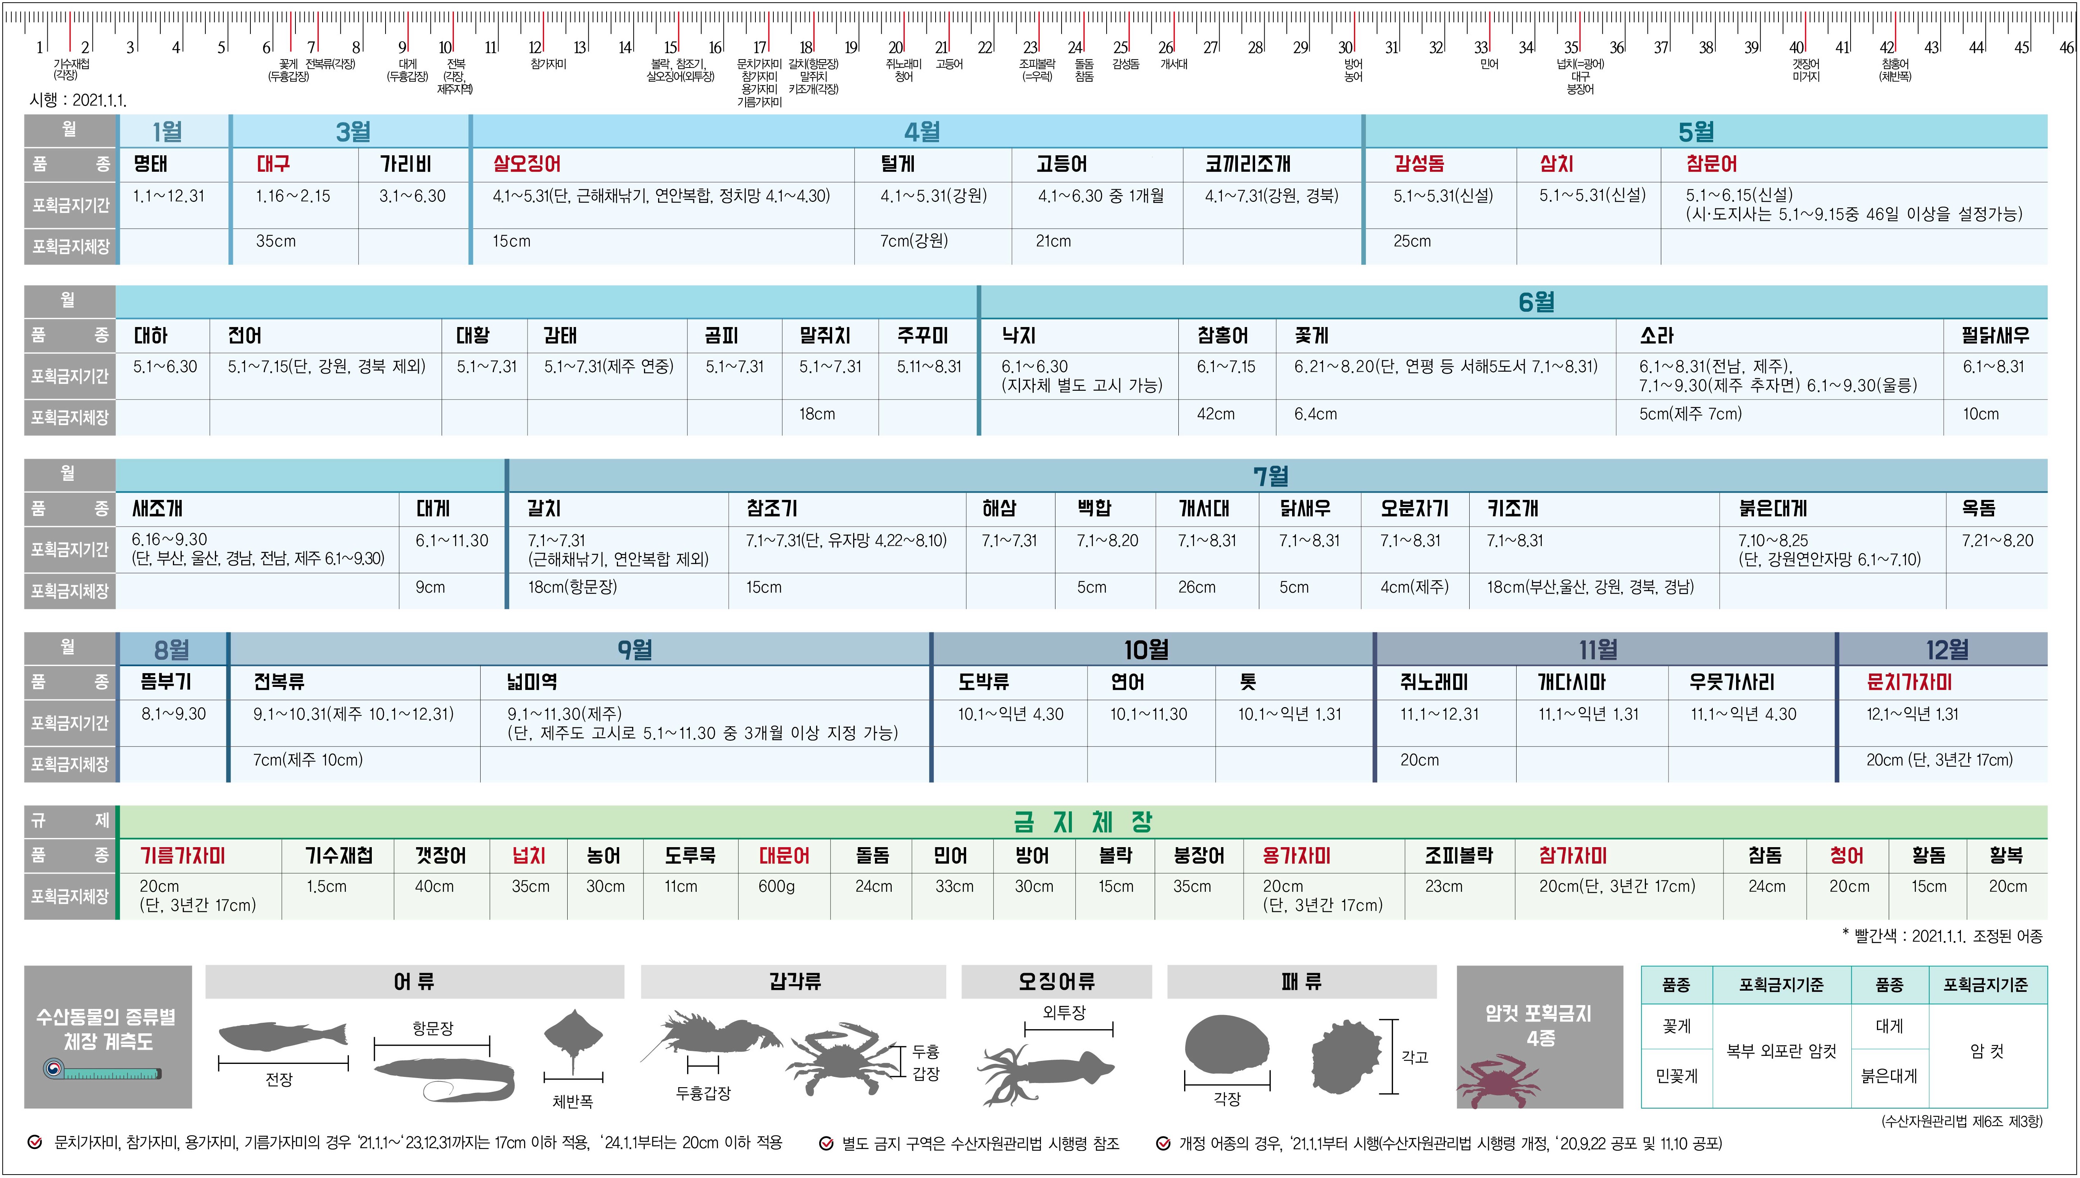
Task: Click the 6.4cm value under 꽃게
Action: [1315, 414]
